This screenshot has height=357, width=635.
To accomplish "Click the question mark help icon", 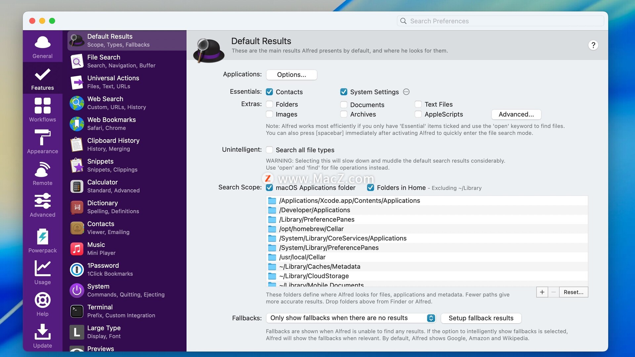I will point(593,45).
